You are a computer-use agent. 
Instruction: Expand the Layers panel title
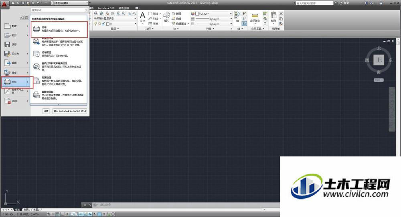click(x=115, y=28)
